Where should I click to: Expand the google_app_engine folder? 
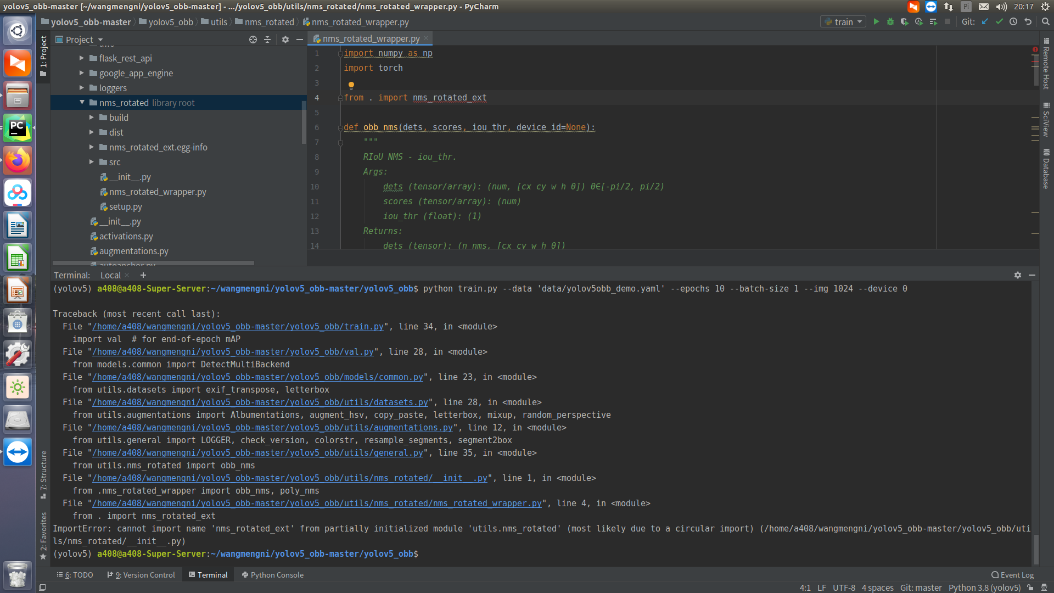click(82, 73)
